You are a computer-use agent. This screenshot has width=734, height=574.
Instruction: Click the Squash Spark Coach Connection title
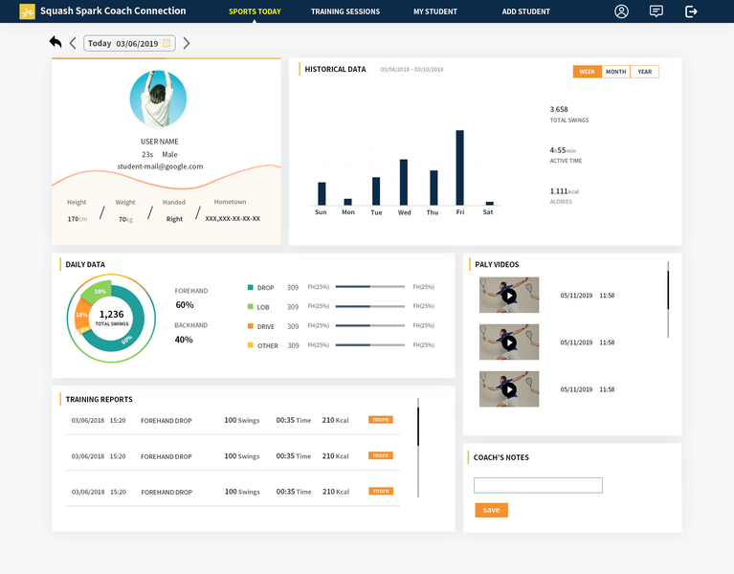click(x=113, y=11)
